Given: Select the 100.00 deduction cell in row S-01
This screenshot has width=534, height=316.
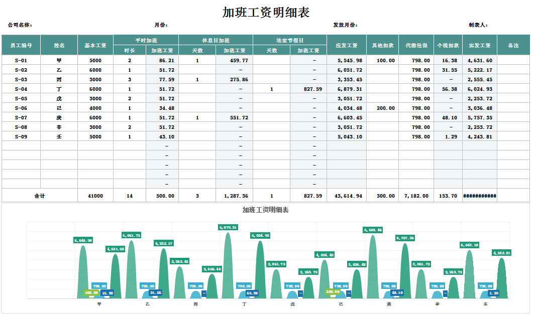Looking at the screenshot, I should (x=382, y=60).
